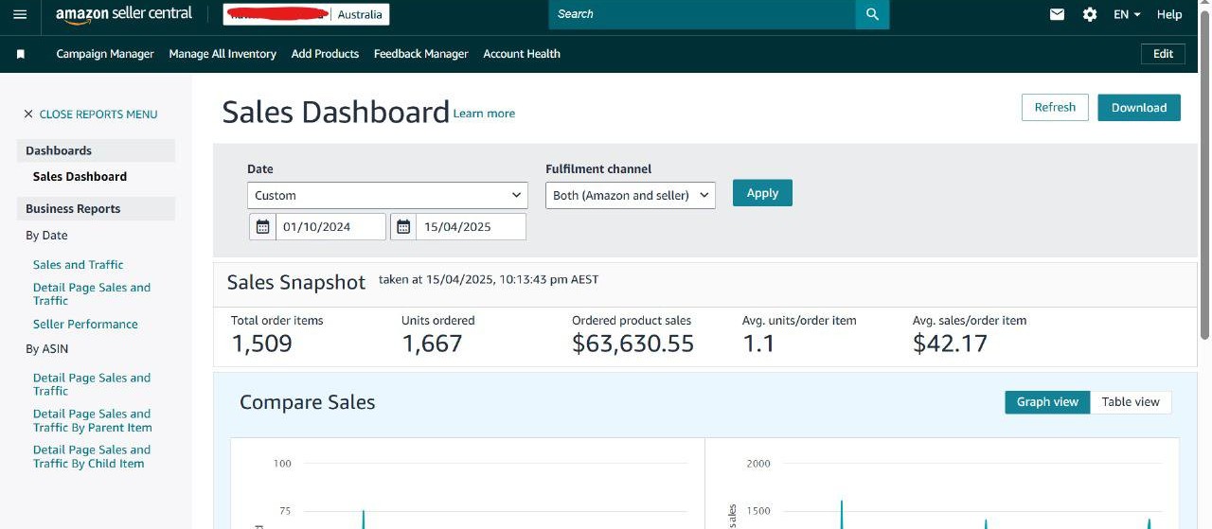Go to Manage All Inventory

pyautogui.click(x=223, y=54)
